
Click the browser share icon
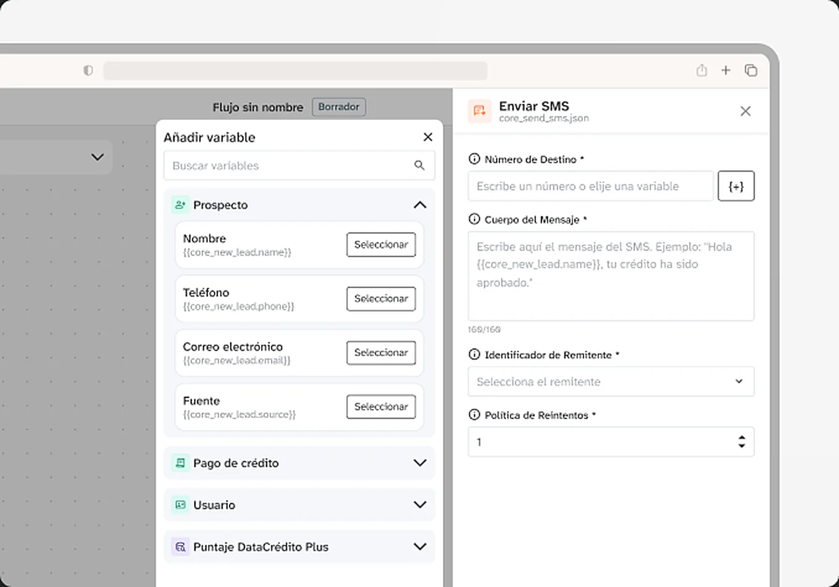tap(702, 70)
